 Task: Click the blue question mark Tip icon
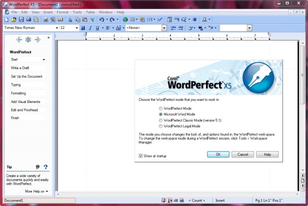tap(46, 167)
